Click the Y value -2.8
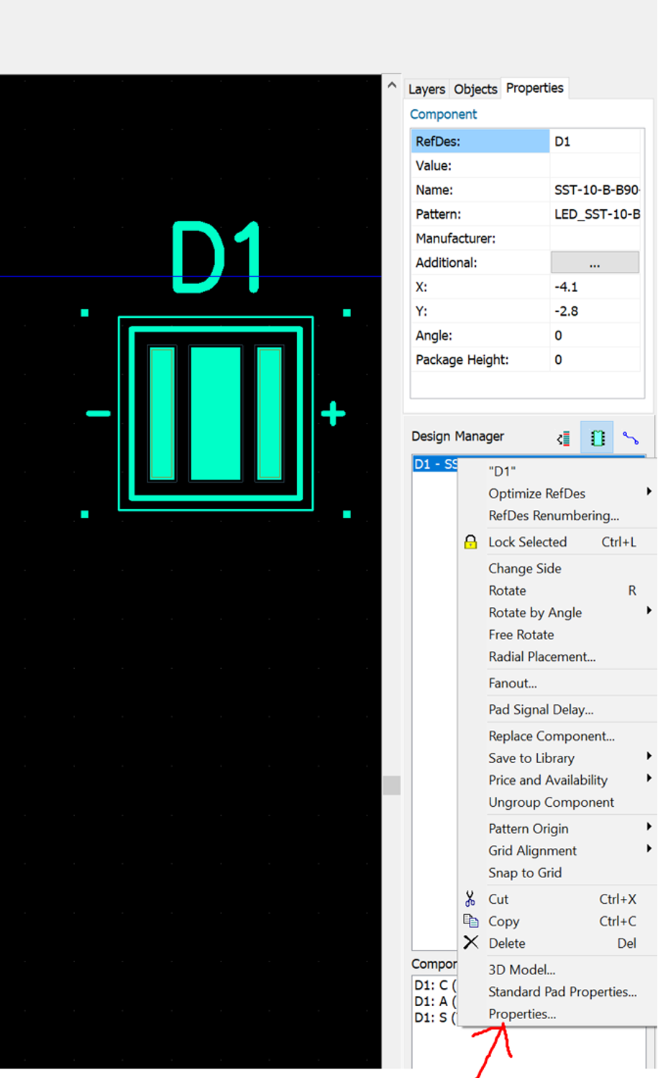 [x=595, y=311]
